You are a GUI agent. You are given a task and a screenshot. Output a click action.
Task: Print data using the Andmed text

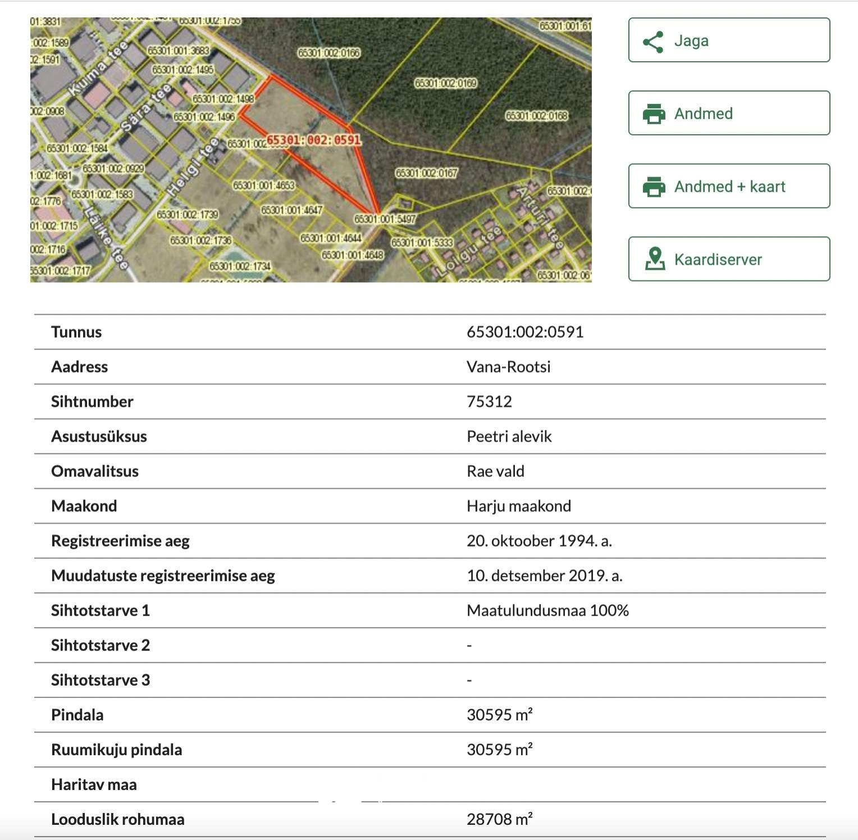[703, 114]
